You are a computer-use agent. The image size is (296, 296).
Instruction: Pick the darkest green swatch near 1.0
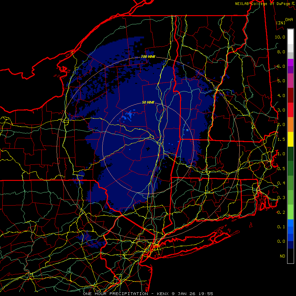pyautogui.click(x=290, y=154)
